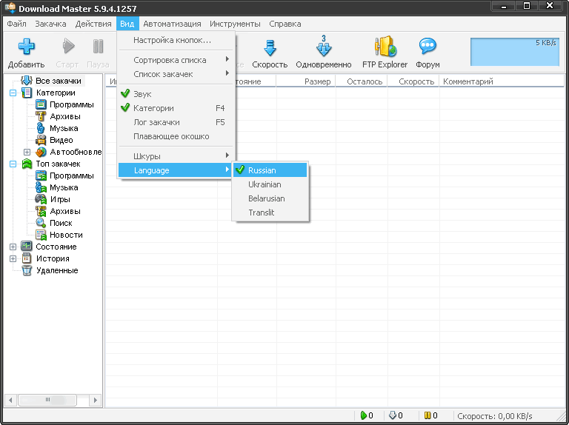Expand the Состояние tree node
The image size is (569, 425).
click(13, 247)
